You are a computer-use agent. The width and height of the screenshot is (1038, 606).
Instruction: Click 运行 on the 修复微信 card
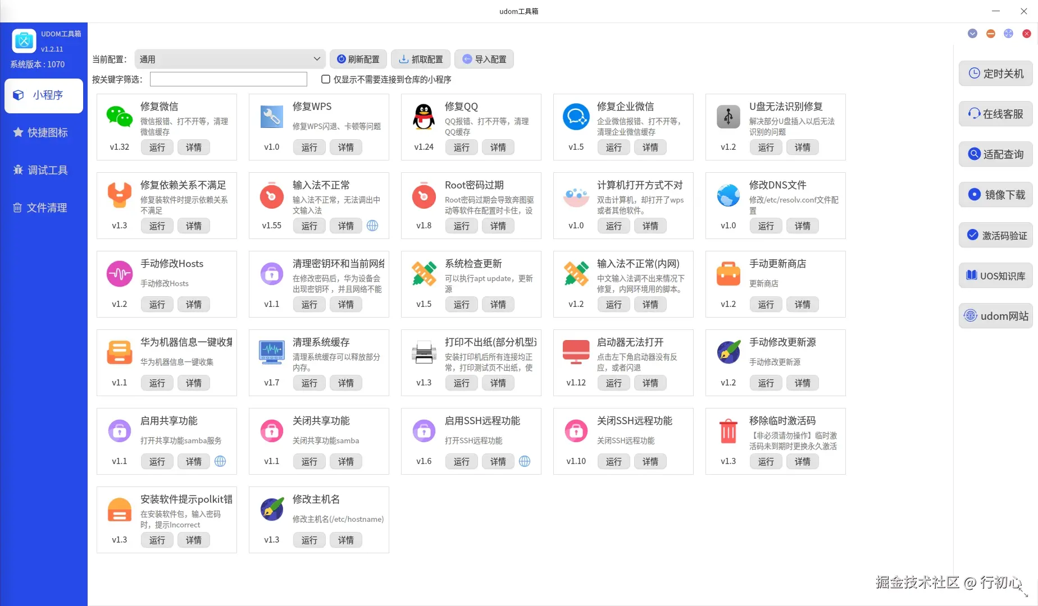[157, 147]
